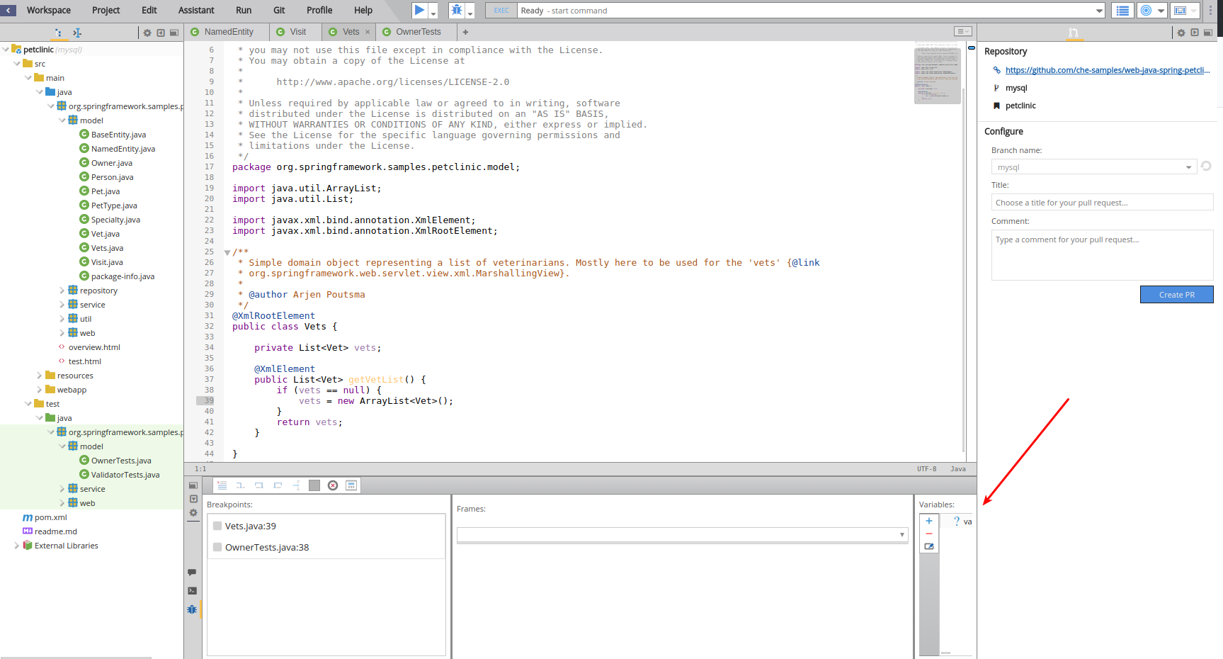
Task: Toggle the OwnerTests.java:38 breakpoint checkbox
Action: (x=217, y=547)
